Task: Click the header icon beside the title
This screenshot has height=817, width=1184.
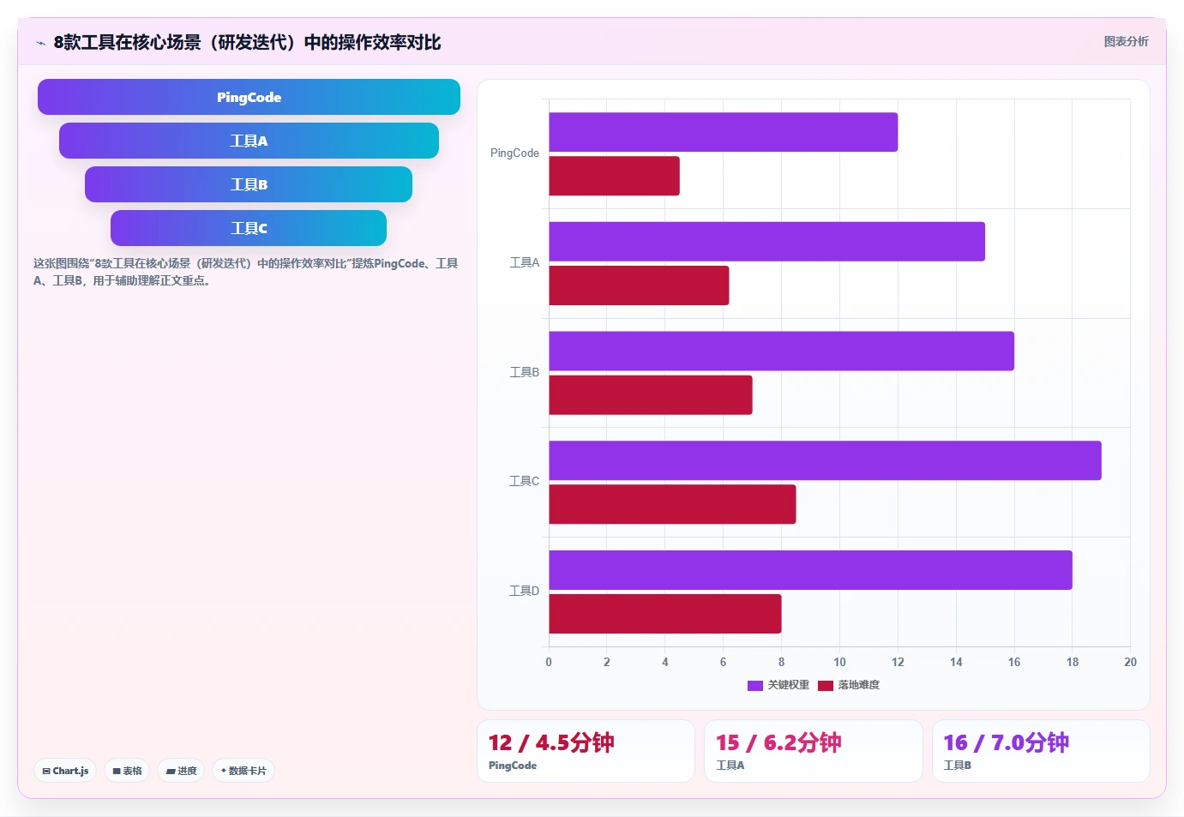Action: [x=40, y=43]
